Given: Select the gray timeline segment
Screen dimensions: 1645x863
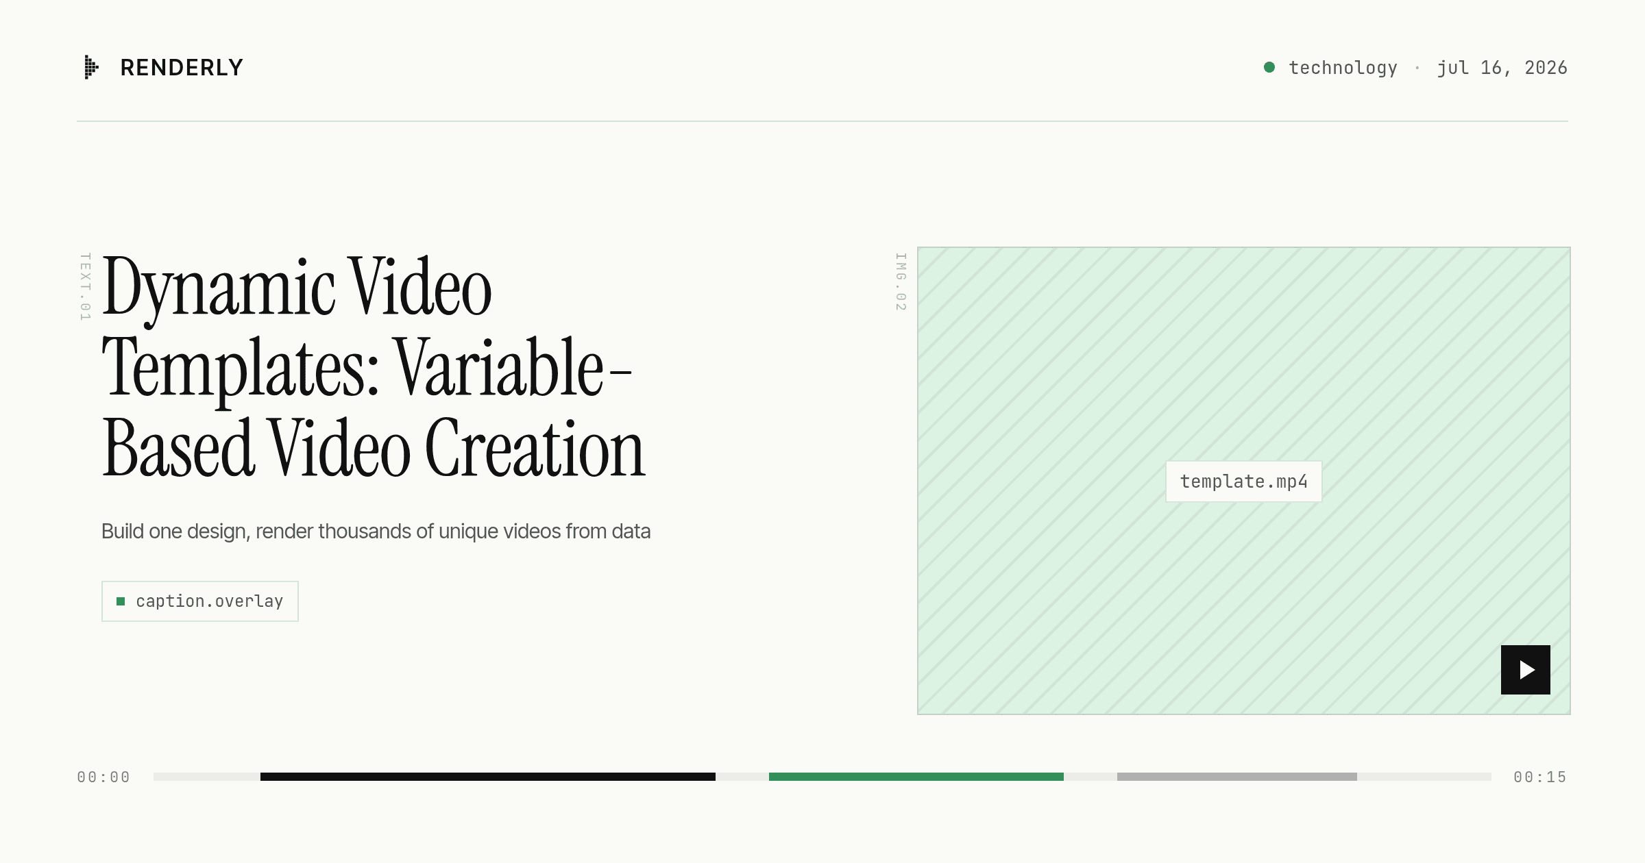Looking at the screenshot, I should [x=1237, y=777].
